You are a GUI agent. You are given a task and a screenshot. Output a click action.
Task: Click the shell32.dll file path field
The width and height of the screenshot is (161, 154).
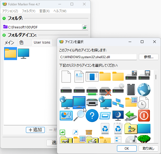point(98,57)
